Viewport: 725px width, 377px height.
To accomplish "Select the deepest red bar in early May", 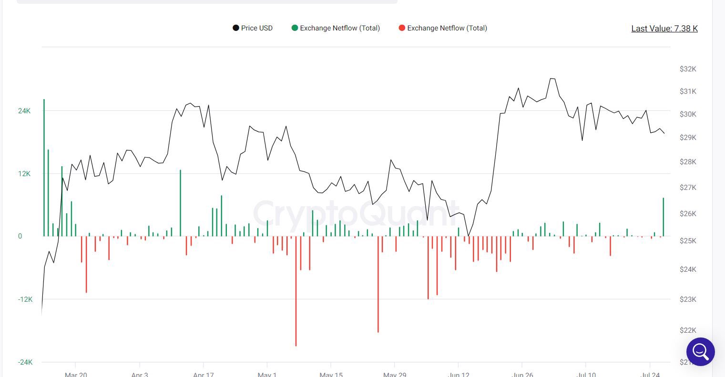I will 296,290.
